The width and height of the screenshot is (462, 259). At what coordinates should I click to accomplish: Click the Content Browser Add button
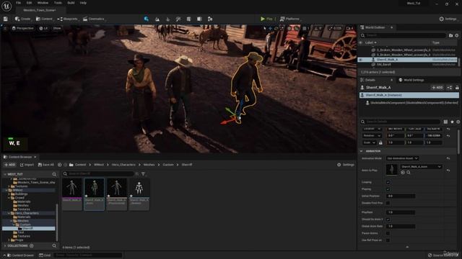click(x=9, y=165)
